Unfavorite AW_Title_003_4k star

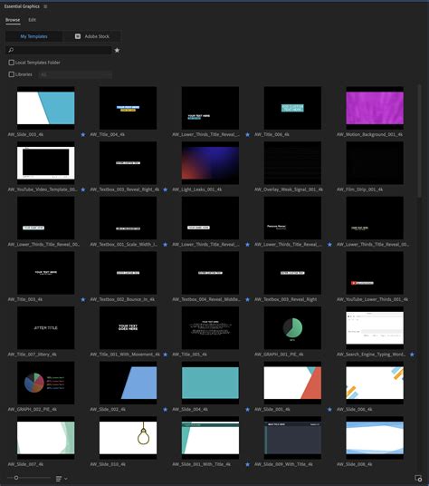point(83,299)
